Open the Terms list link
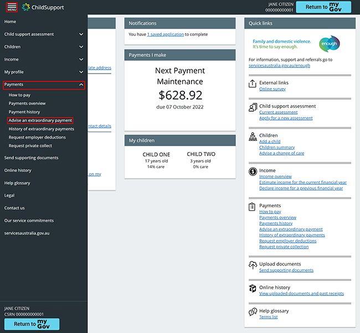The width and height of the screenshot is (360, 333). tap(269, 317)
